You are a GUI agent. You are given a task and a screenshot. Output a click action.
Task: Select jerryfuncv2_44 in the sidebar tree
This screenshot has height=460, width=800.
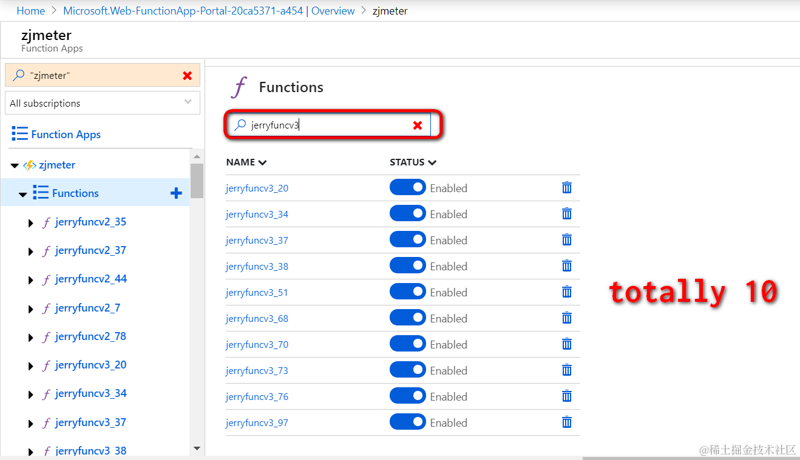coord(91,279)
